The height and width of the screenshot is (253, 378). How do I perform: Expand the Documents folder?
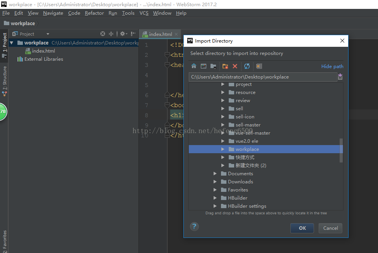(x=215, y=173)
